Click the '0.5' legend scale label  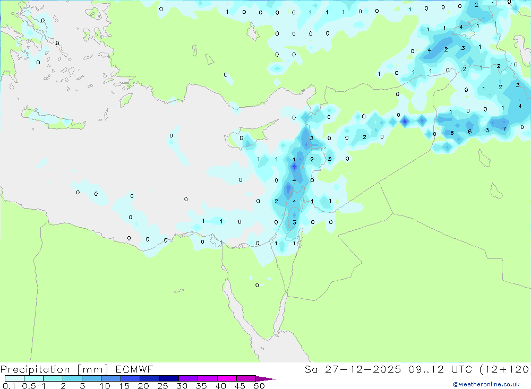tap(29, 386)
